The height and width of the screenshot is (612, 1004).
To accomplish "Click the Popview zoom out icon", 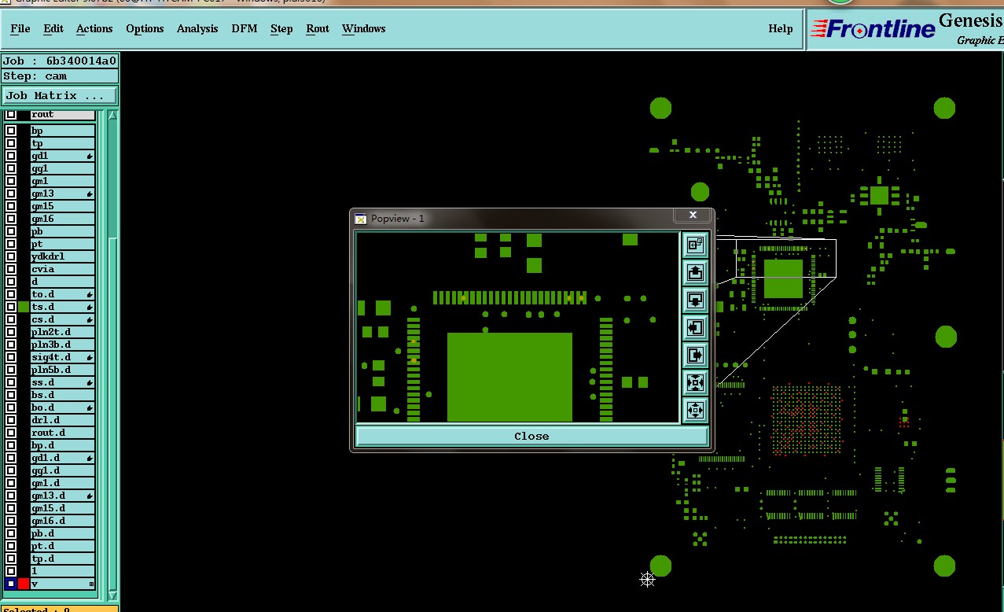I will coord(695,410).
